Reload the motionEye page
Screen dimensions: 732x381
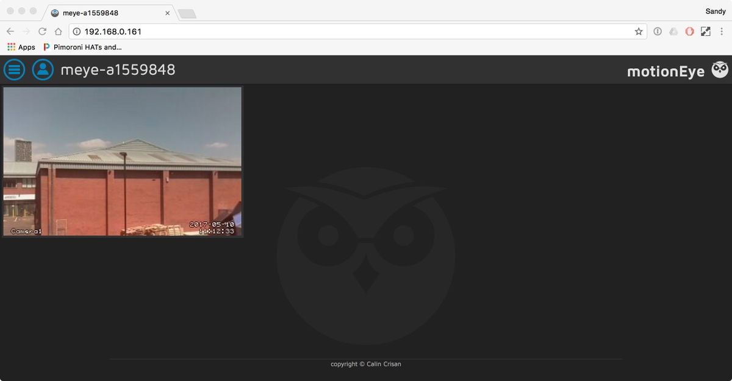click(41, 31)
